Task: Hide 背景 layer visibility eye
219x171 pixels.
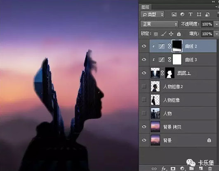Action: click(x=144, y=140)
